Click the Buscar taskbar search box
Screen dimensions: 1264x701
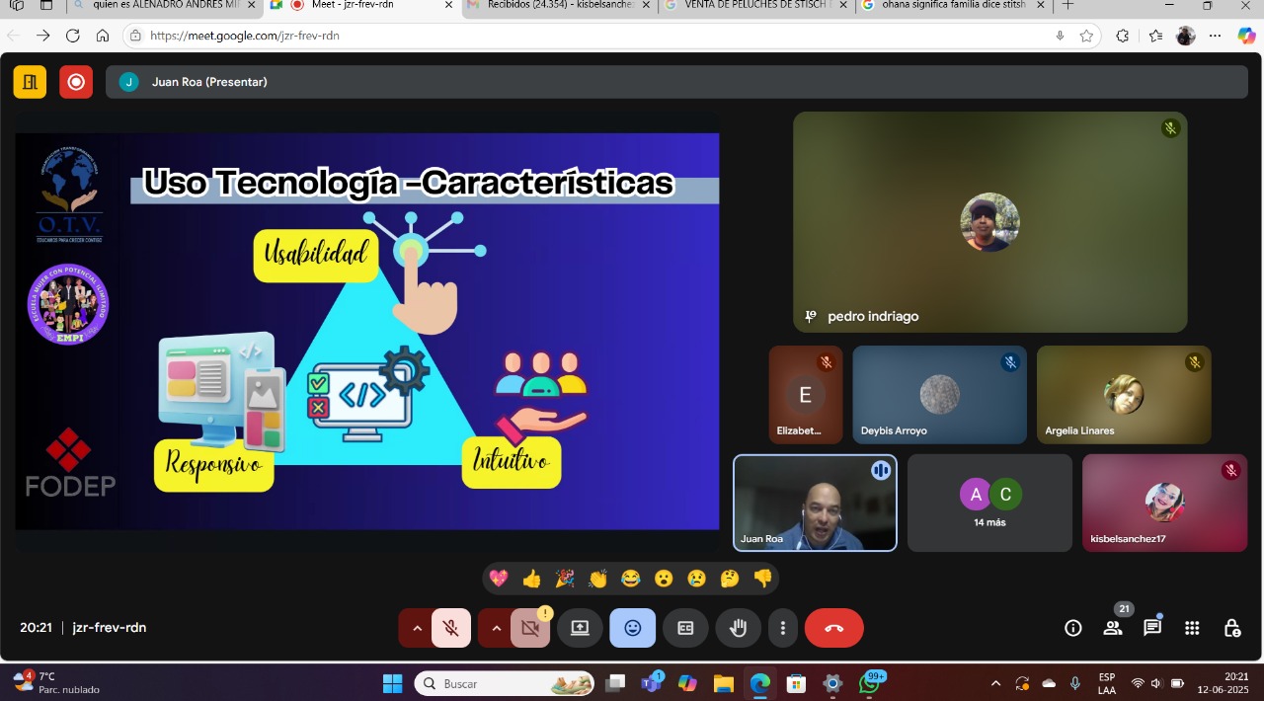tap(504, 683)
